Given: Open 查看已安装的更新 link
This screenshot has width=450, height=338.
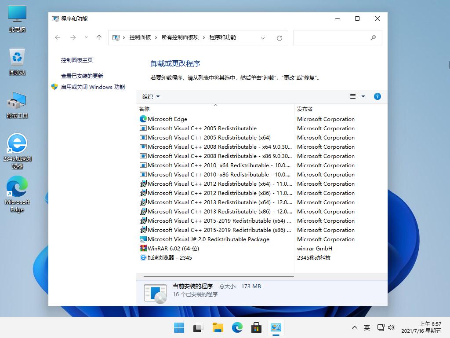Looking at the screenshot, I should click(82, 76).
